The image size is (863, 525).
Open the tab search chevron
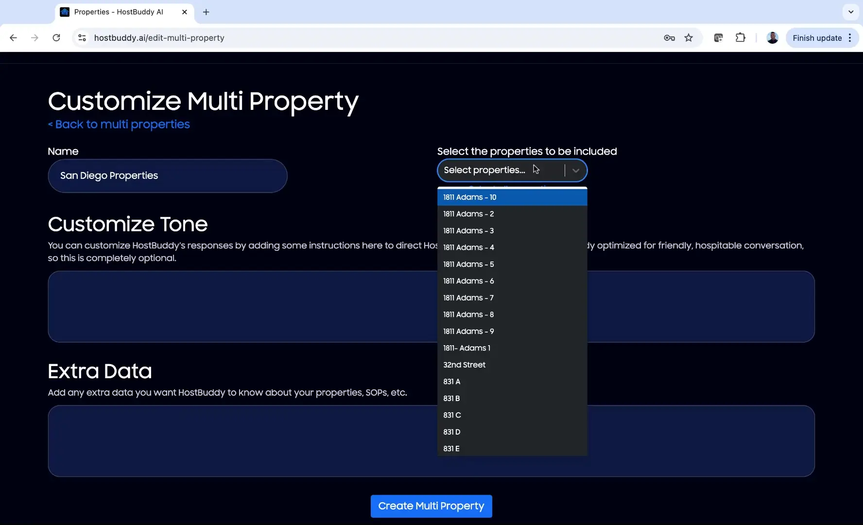click(x=851, y=12)
